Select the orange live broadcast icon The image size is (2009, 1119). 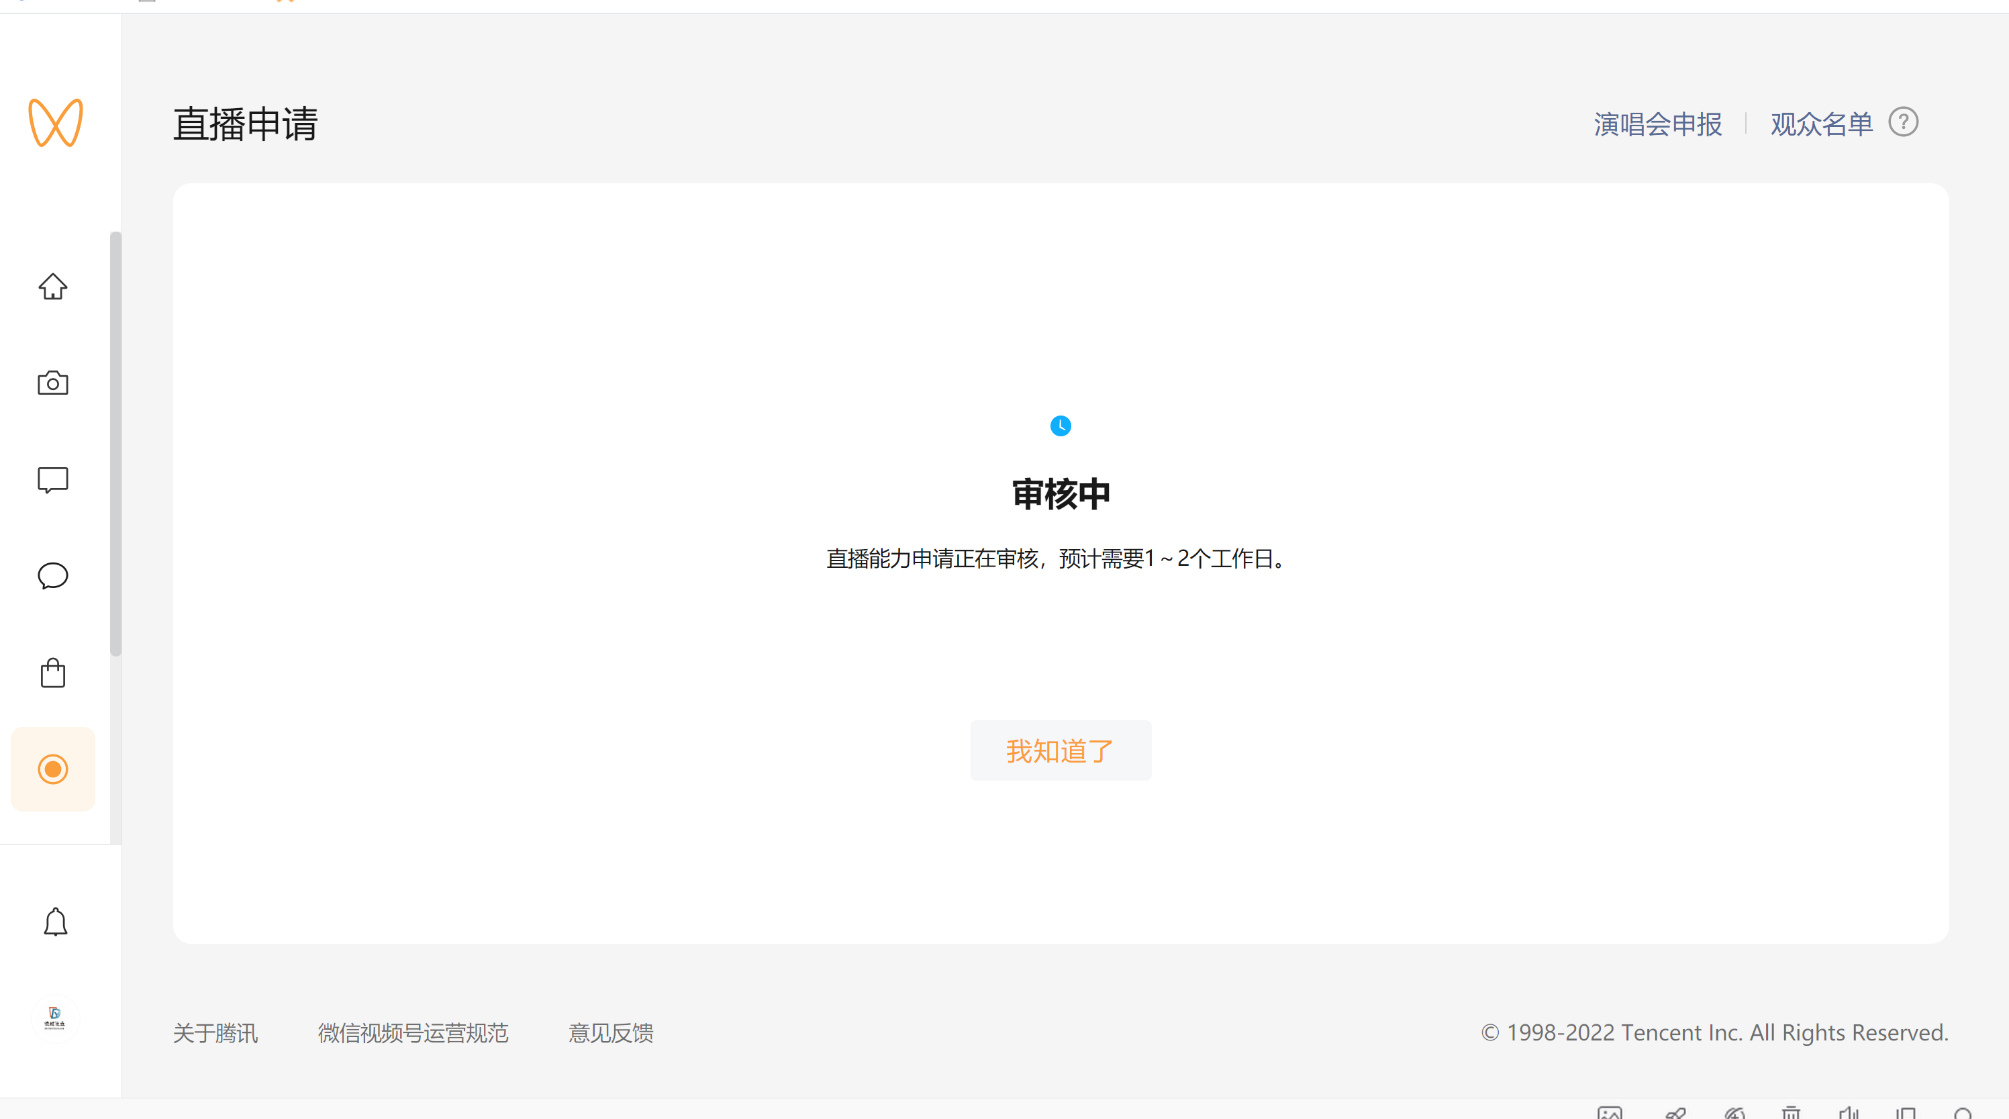(x=53, y=770)
